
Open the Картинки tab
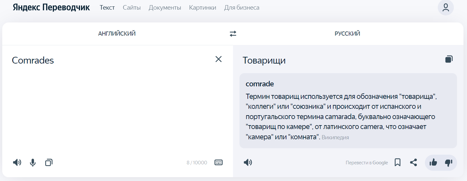[x=202, y=7]
